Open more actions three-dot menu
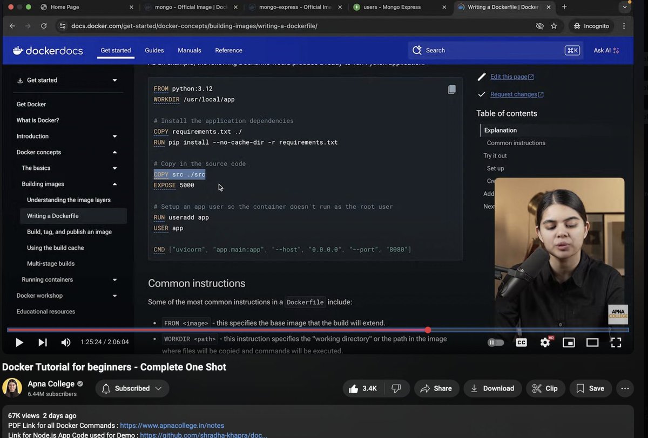 tap(625, 388)
